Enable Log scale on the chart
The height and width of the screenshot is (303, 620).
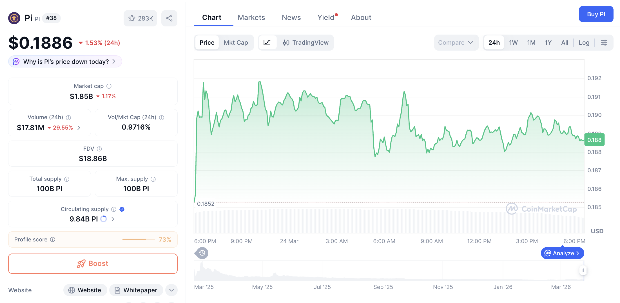(584, 42)
